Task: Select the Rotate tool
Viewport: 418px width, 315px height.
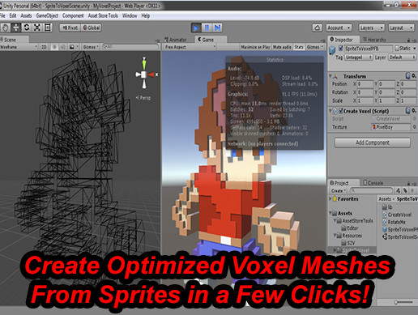Action: tap(26, 28)
